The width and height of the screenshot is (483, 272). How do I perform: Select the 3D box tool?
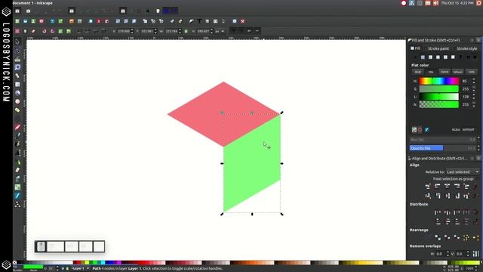[x=17, y=93]
